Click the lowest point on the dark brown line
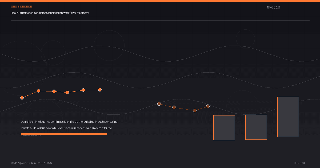Screen dimensions: 320x168 (x=195, y=110)
